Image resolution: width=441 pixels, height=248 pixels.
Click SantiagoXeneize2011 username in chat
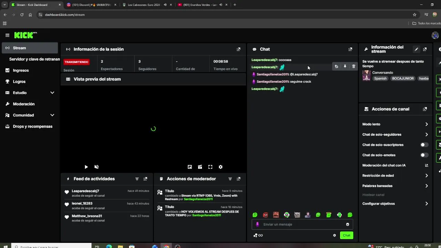pos(273,74)
